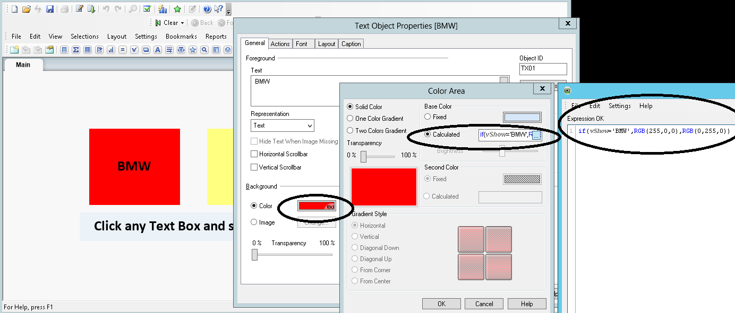Open the Bookmarks menu in the main window
735x313 pixels.
pyautogui.click(x=181, y=37)
